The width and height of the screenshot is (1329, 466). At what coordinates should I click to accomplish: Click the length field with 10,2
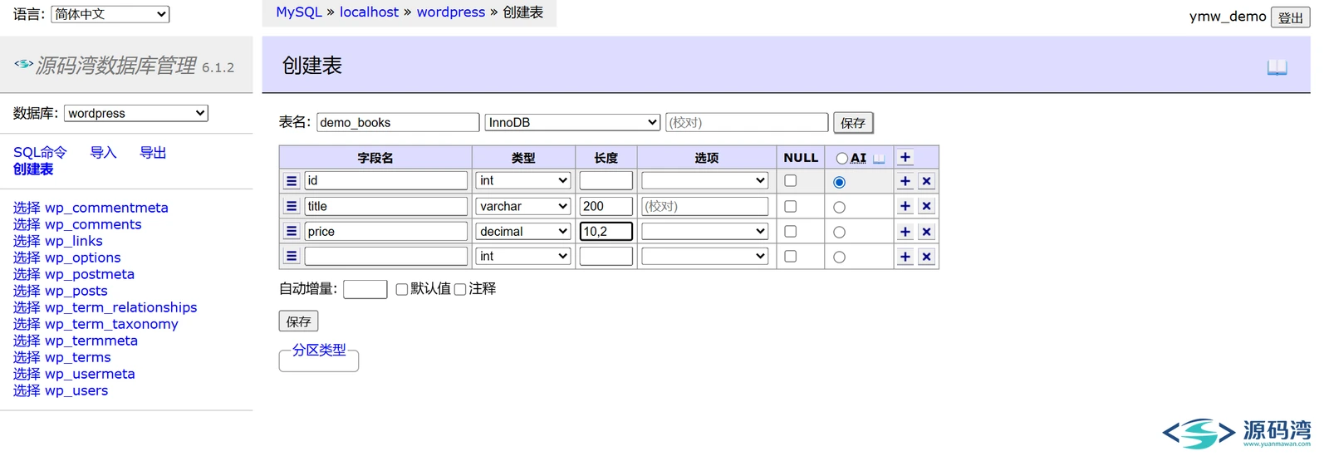coord(606,231)
